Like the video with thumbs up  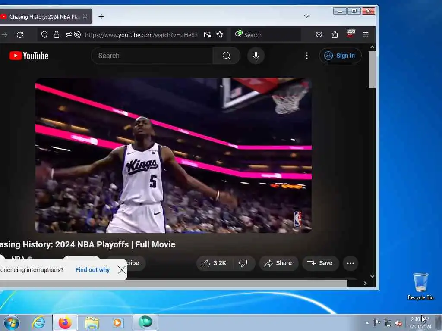214,263
